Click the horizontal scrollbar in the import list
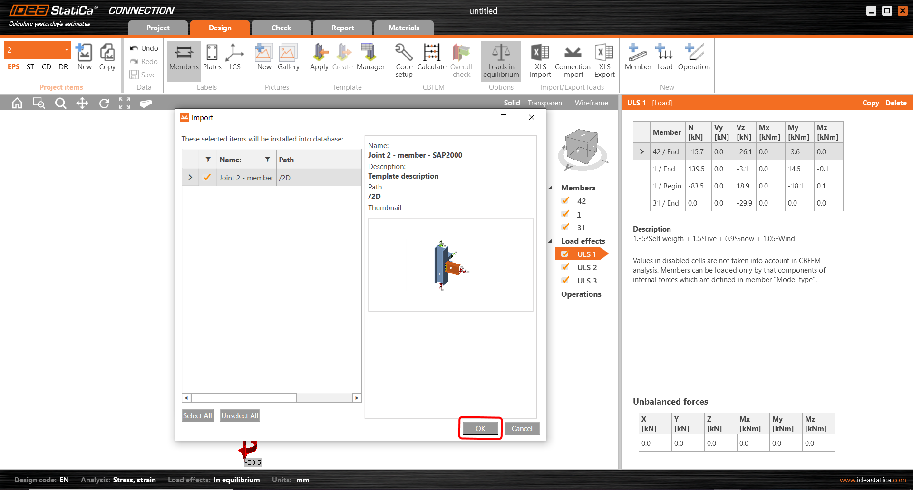The width and height of the screenshot is (913, 490). click(243, 398)
